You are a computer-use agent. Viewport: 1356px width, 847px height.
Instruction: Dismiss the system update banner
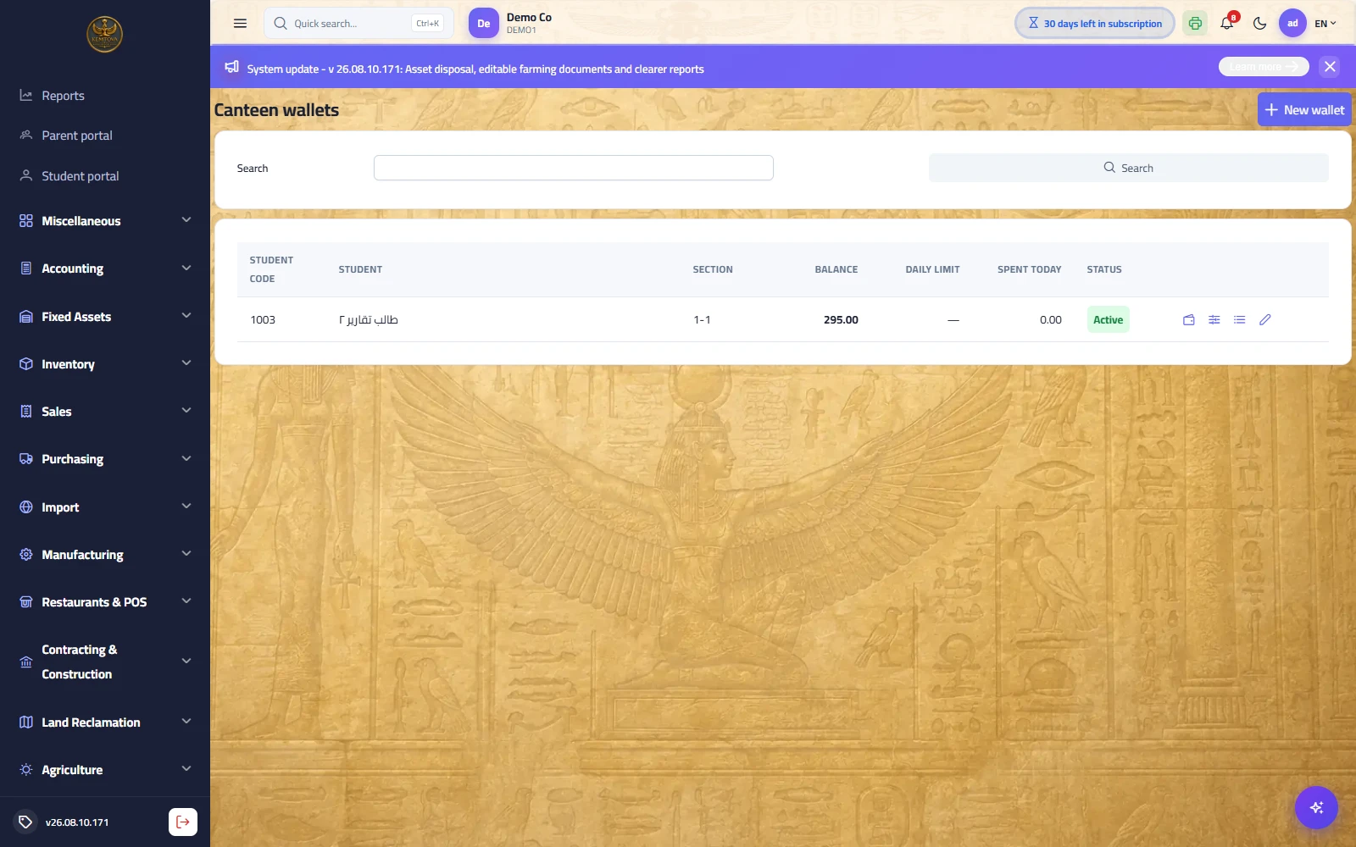click(1330, 67)
